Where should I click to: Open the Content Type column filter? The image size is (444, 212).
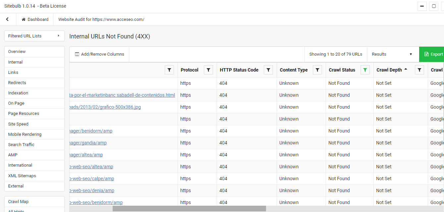coord(317,70)
